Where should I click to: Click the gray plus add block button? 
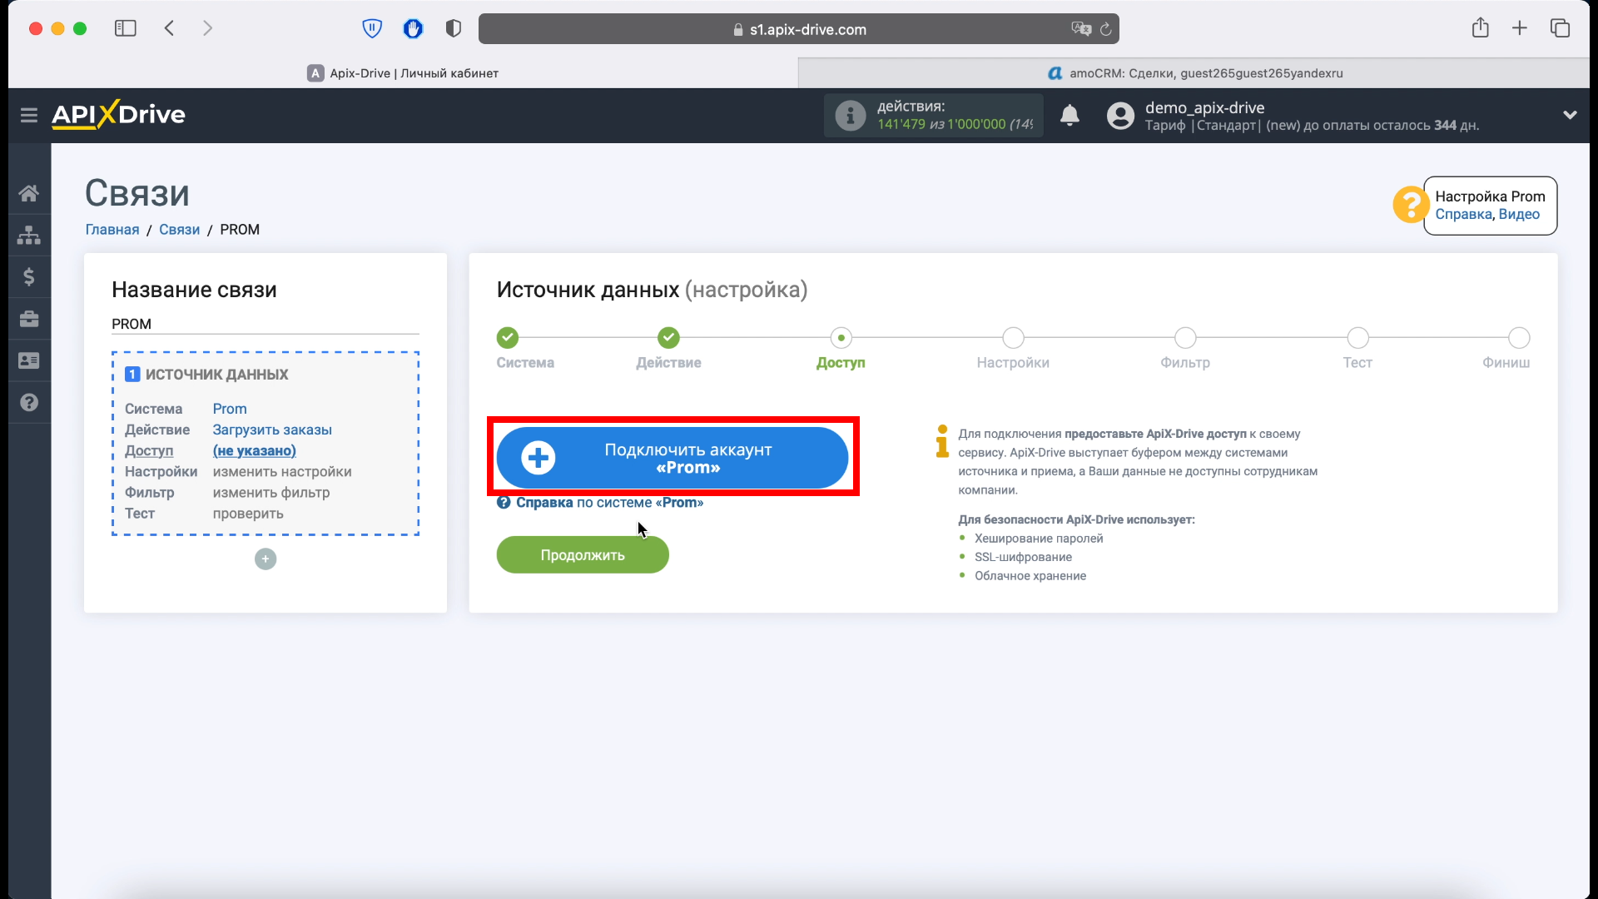(x=266, y=559)
